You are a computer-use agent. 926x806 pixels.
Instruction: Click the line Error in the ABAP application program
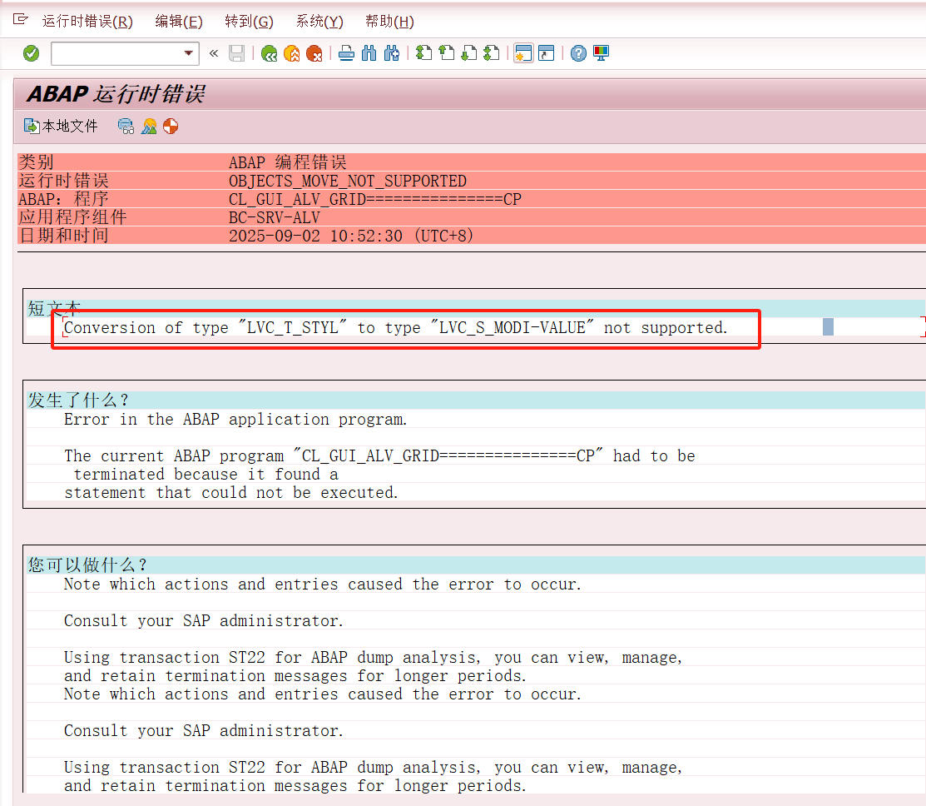pyautogui.click(x=235, y=419)
